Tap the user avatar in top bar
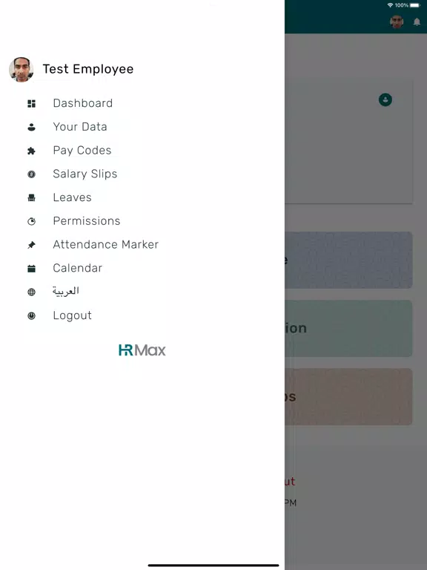This screenshot has height=570, width=427. click(x=397, y=22)
